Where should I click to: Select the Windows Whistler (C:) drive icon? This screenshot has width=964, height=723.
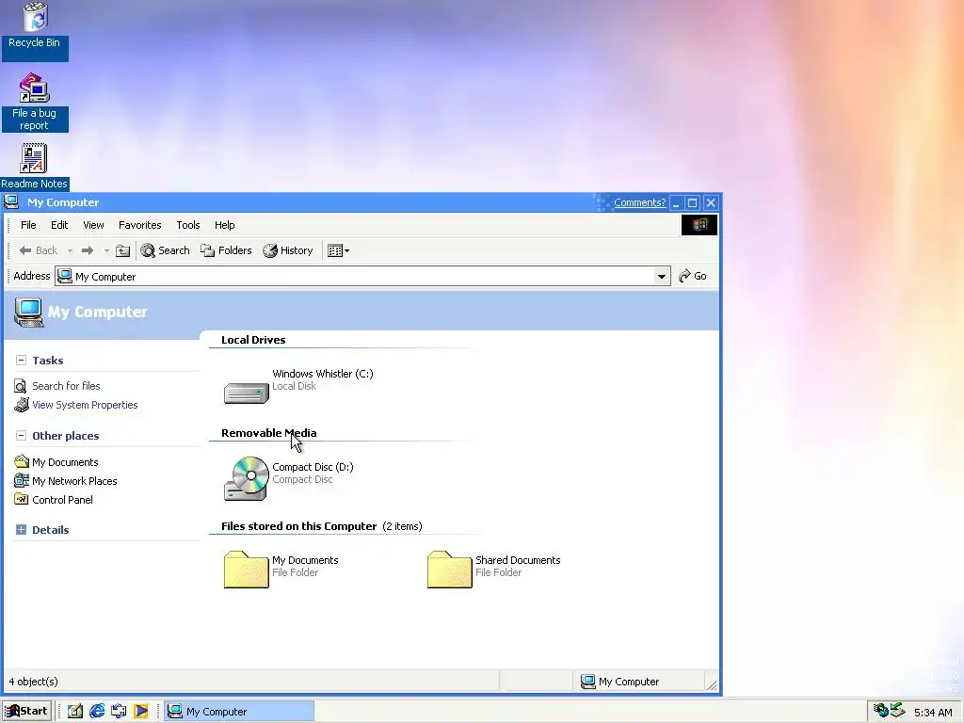(x=247, y=393)
